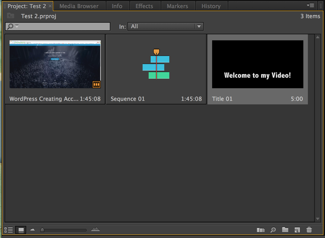This screenshot has height=238, width=325.
Task: Click the trash Clear icon
Action: [x=309, y=230]
